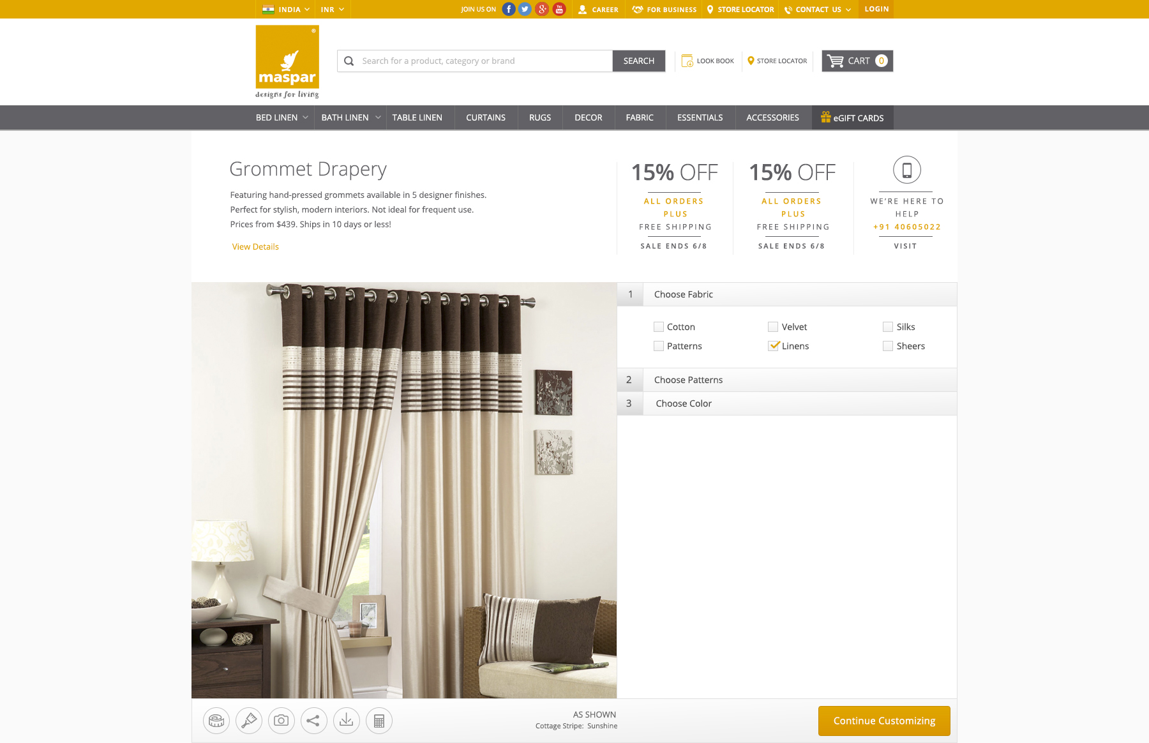The height and width of the screenshot is (743, 1149).
Task: Open the View Details link
Action: pos(255,246)
